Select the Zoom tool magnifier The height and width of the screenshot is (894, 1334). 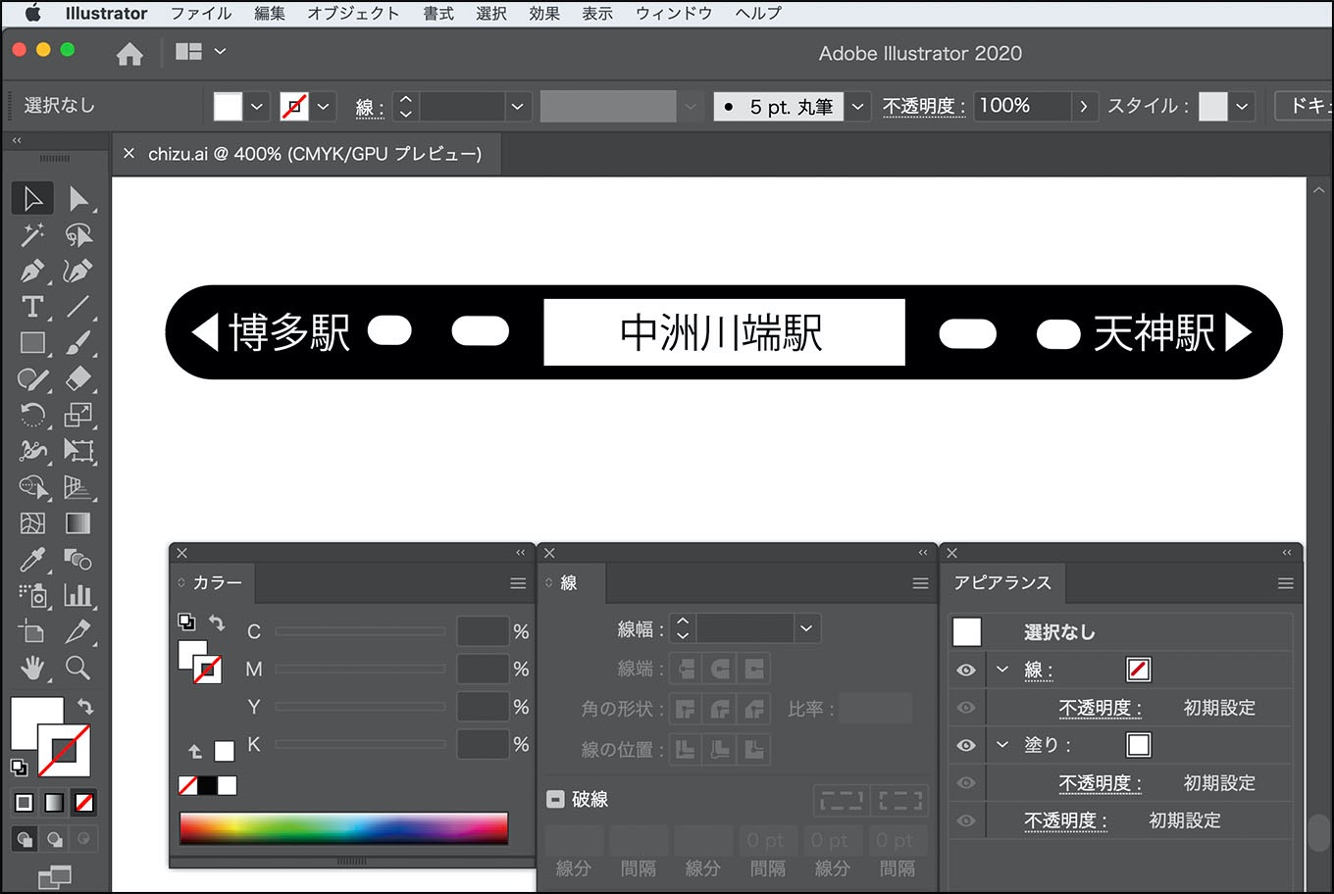coord(78,668)
